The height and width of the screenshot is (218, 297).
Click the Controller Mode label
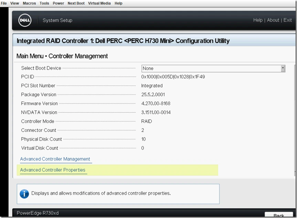click(x=38, y=121)
